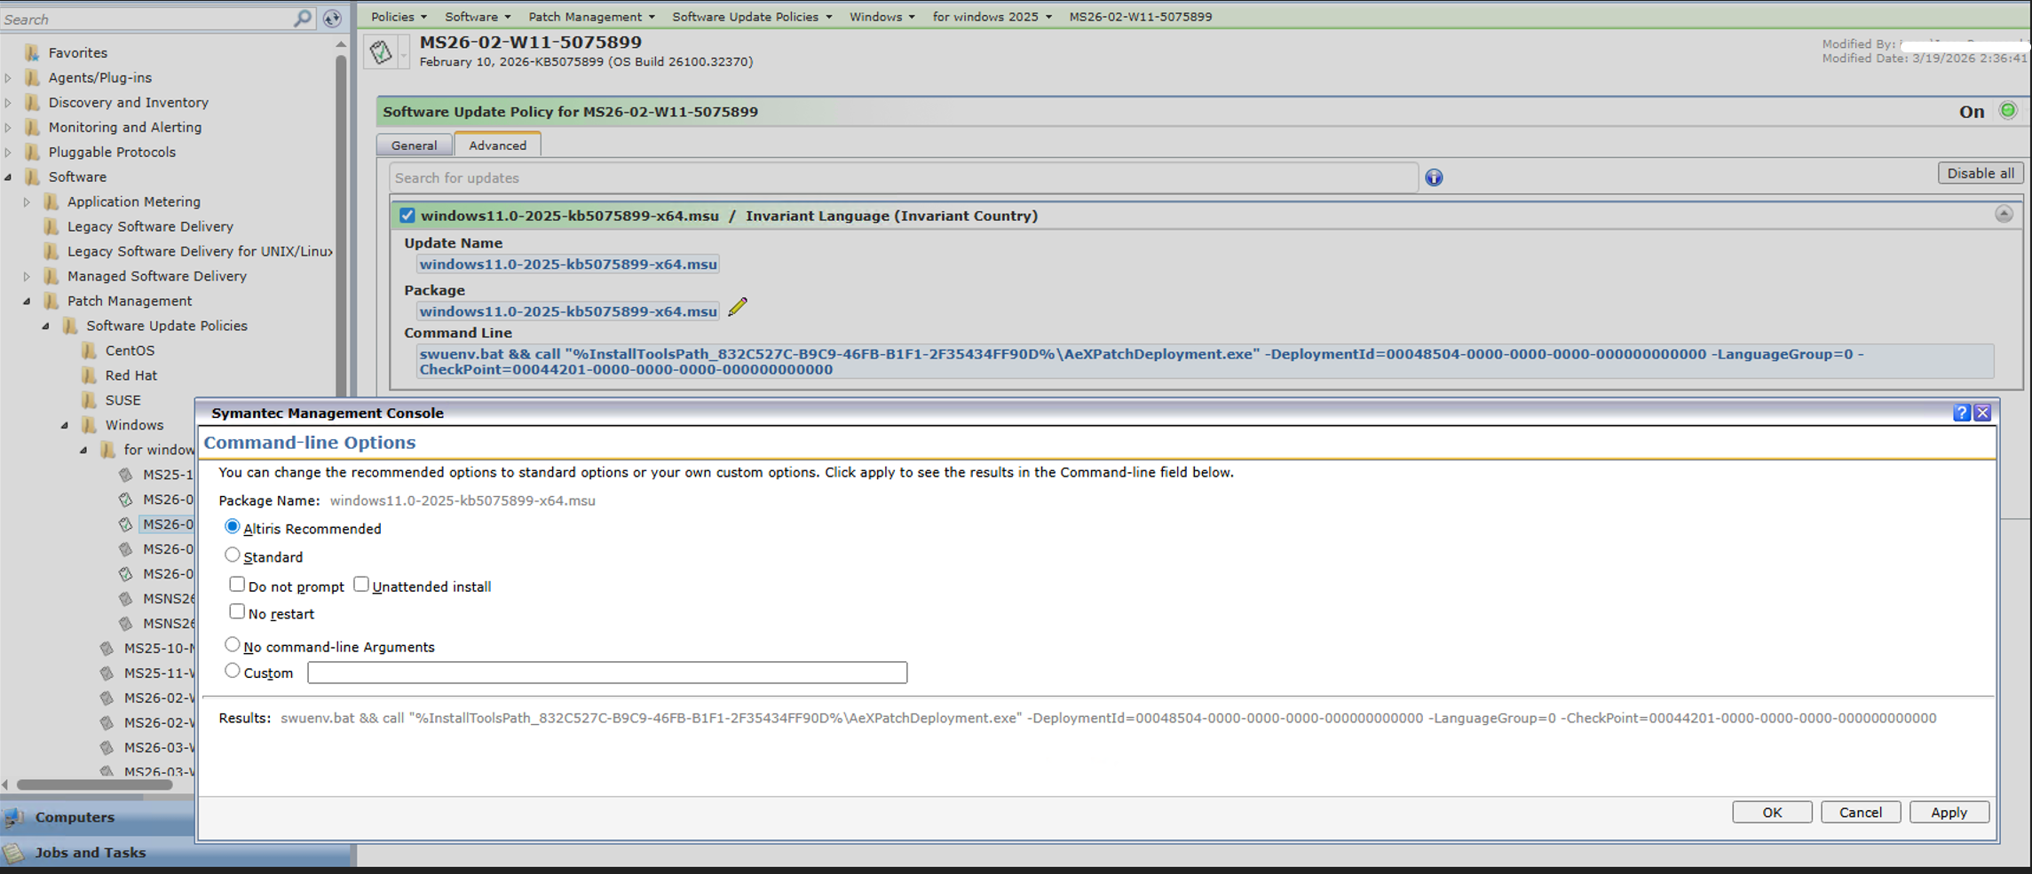Click the Software folder icon in the tree
Viewport: 2032px width, 874px height.
pyautogui.click(x=32, y=177)
